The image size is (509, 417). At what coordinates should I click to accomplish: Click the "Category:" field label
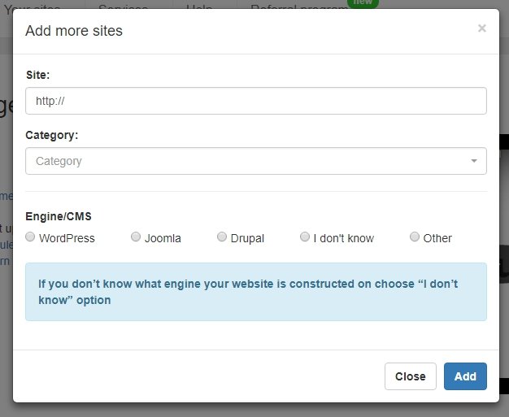coord(51,135)
